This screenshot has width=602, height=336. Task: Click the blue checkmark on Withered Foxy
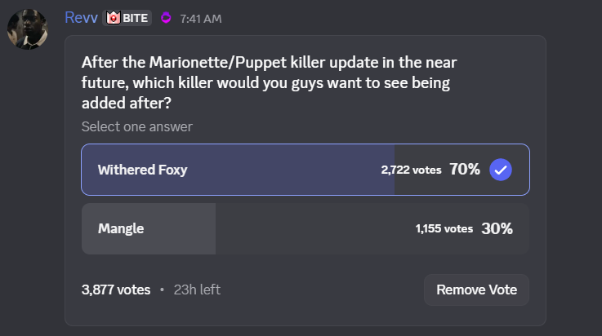(500, 170)
